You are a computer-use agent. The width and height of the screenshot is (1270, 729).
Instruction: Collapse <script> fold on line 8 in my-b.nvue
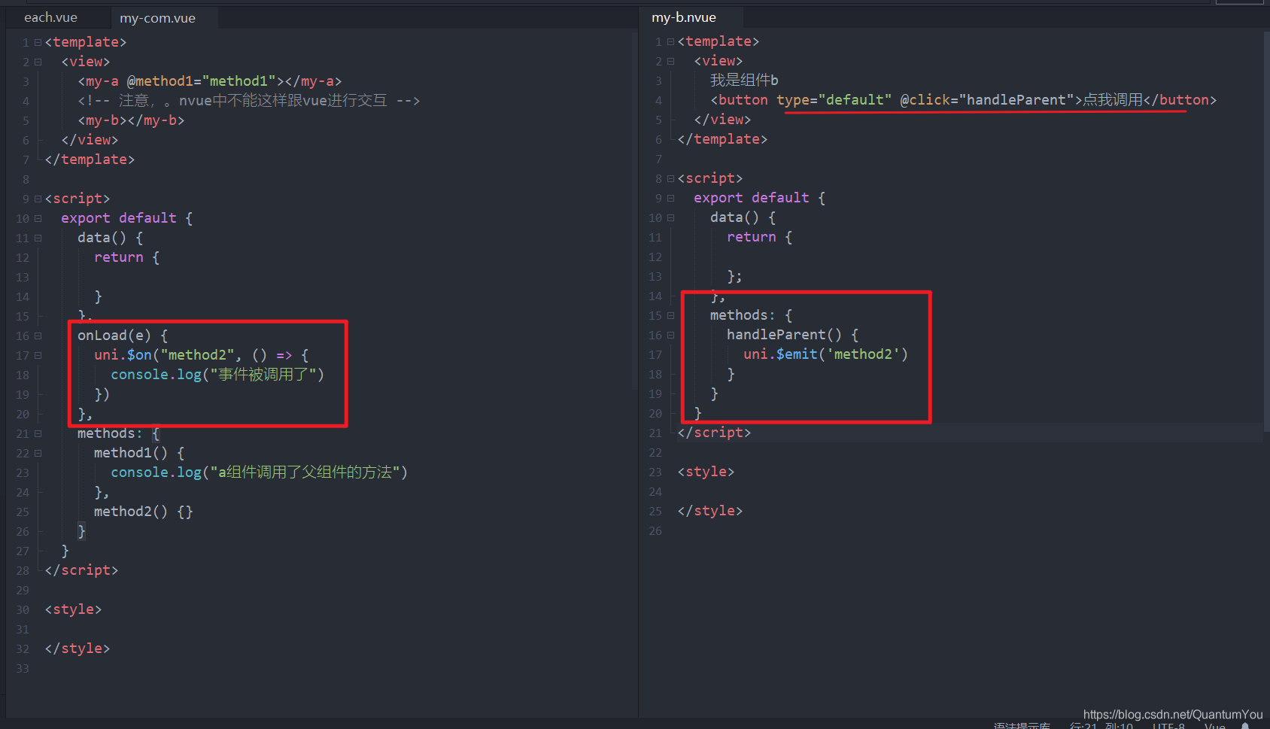670,179
